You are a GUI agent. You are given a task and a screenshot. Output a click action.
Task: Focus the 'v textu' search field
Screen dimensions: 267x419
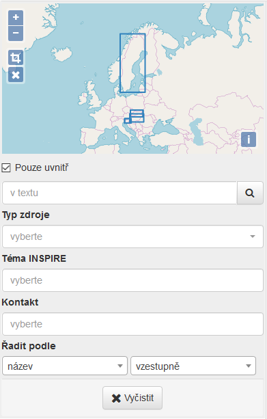120,193
